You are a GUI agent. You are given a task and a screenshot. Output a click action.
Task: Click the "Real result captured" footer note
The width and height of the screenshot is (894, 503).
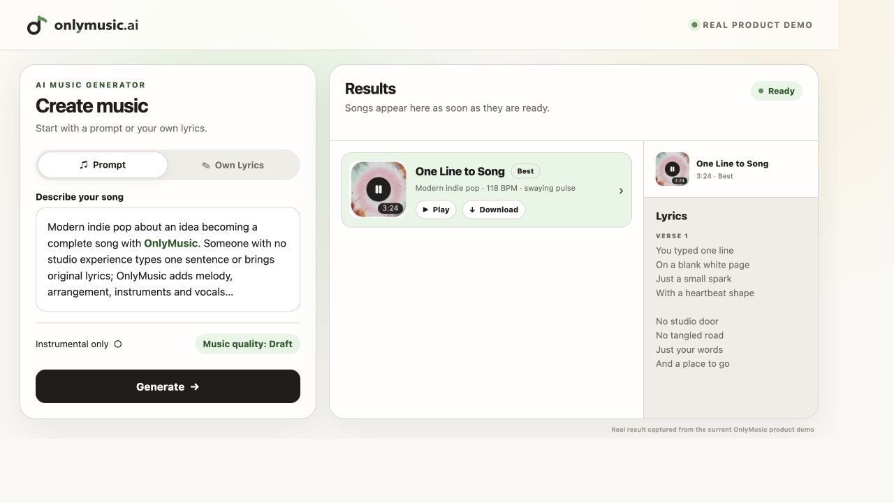click(712, 430)
